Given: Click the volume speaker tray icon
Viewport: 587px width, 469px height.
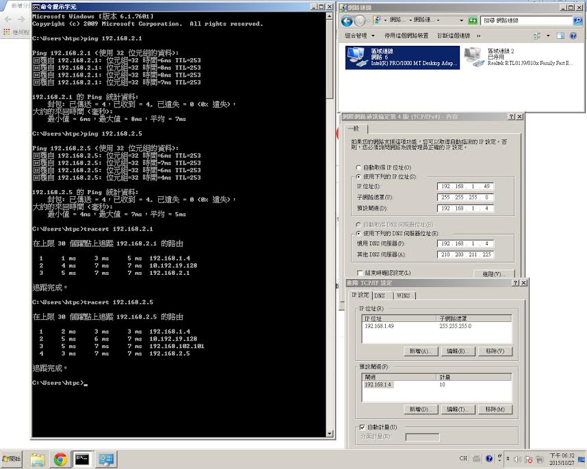Looking at the screenshot, I should [x=518, y=459].
